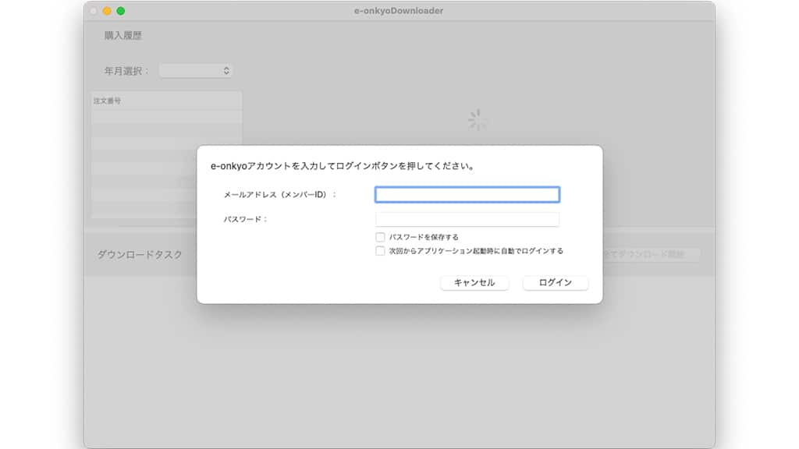The image size is (799, 449).
Task: Click the ダウンロードタスク label
Action: [x=140, y=255]
